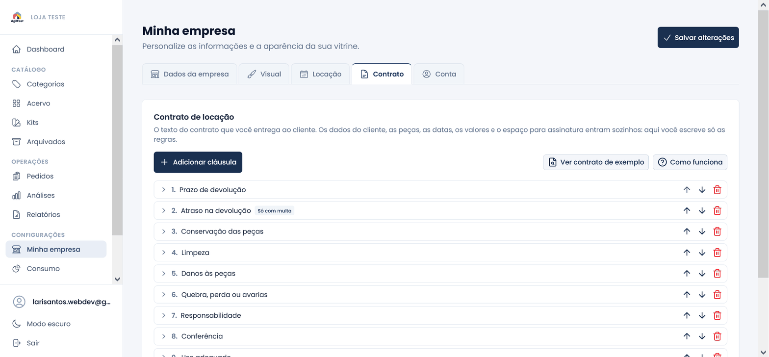Move Danos às peças clause up
This screenshot has width=769, height=357.
[x=687, y=273]
